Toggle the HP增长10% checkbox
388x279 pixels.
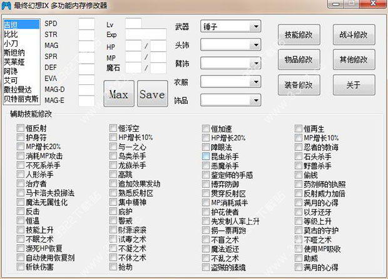click(113, 137)
